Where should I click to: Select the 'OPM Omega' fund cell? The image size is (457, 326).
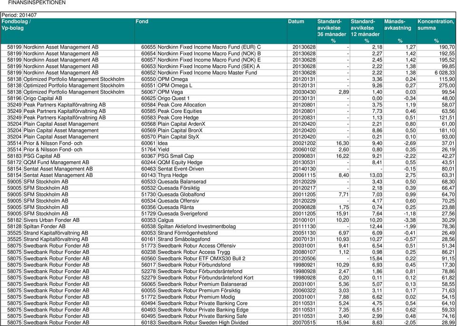point(172,79)
